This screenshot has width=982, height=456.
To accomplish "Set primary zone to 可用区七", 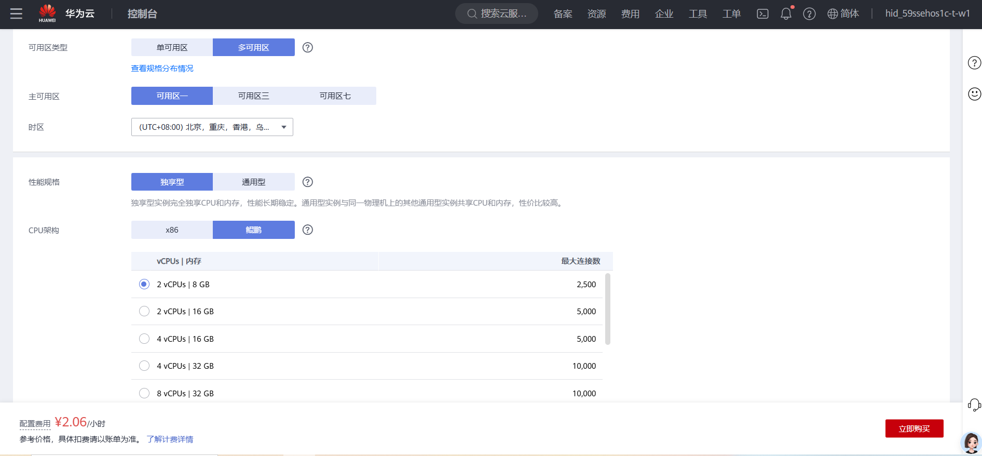I will pos(335,96).
